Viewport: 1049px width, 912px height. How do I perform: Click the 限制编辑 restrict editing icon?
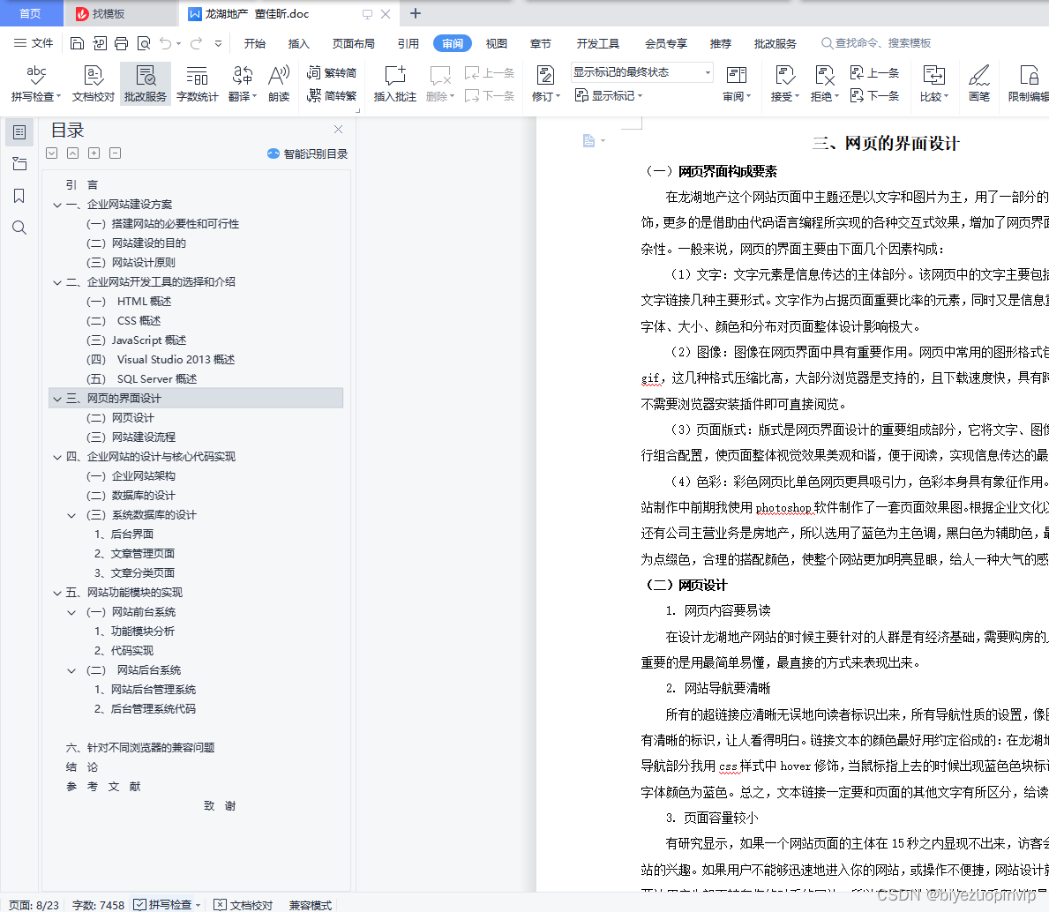click(1028, 84)
